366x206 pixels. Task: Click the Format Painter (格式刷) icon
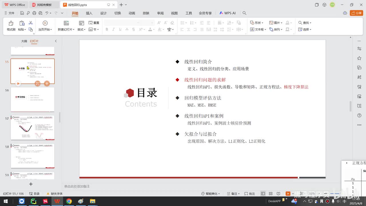tap(11, 23)
